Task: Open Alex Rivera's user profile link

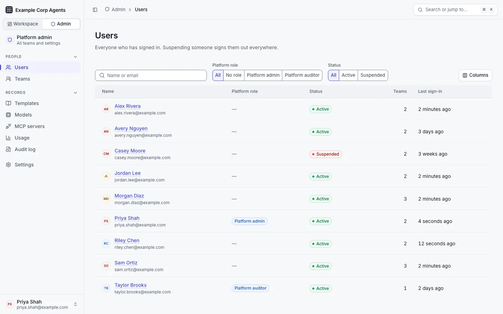Action: click(x=127, y=106)
